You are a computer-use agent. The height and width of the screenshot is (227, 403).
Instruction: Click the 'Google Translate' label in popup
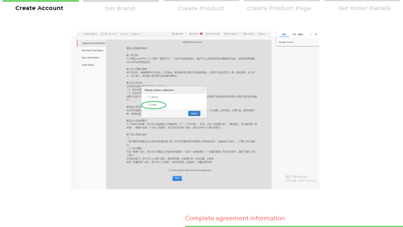pyautogui.click(x=286, y=42)
